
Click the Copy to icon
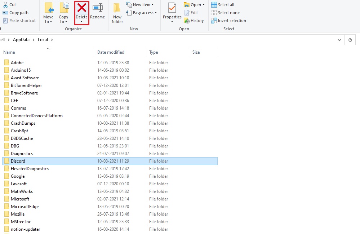click(x=64, y=8)
